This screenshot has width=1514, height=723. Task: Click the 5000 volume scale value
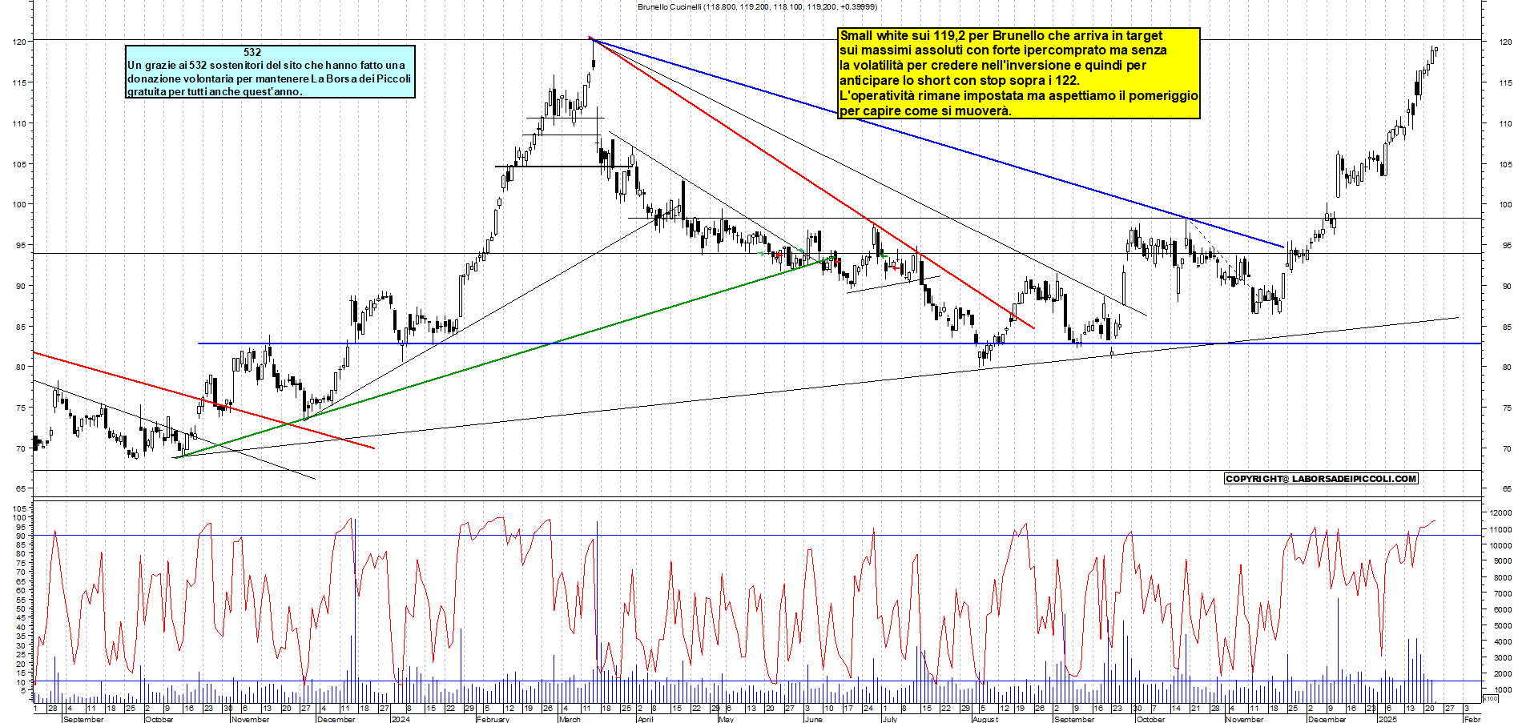click(x=1502, y=625)
